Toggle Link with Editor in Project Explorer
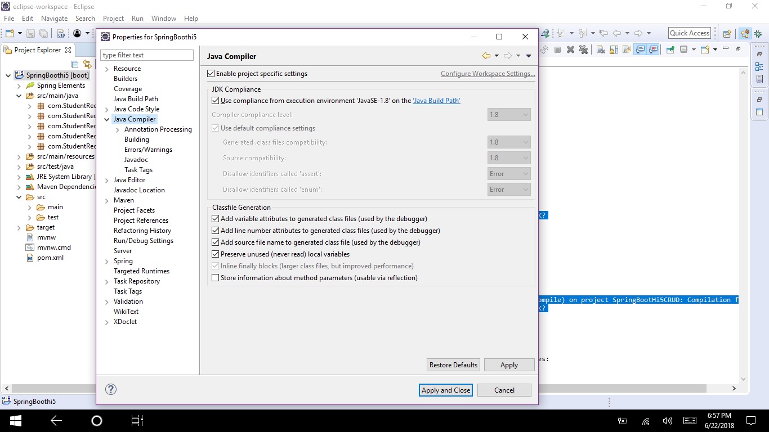 (x=87, y=64)
